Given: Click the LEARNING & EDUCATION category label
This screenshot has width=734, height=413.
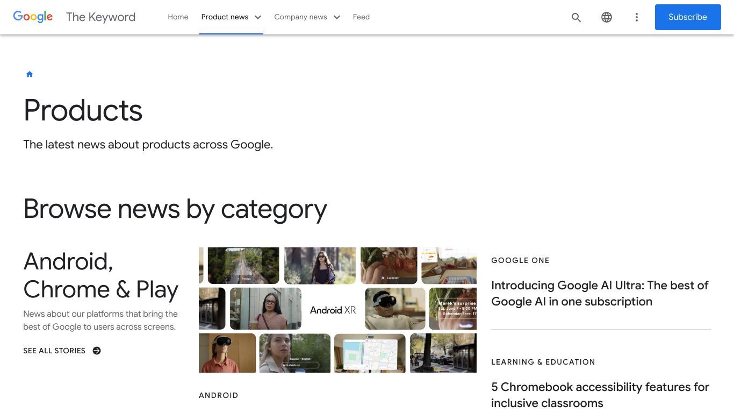Looking at the screenshot, I should pos(543,362).
